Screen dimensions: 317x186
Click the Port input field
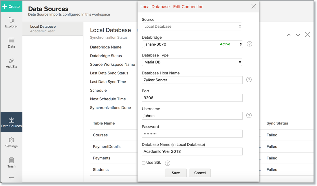[192, 98]
